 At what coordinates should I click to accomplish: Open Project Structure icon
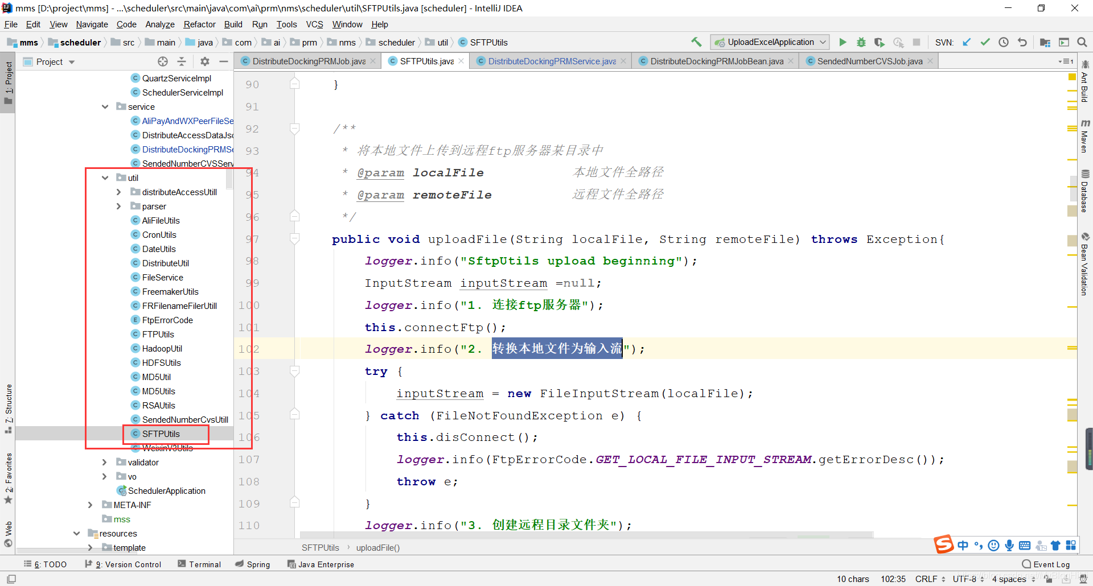tap(1045, 42)
